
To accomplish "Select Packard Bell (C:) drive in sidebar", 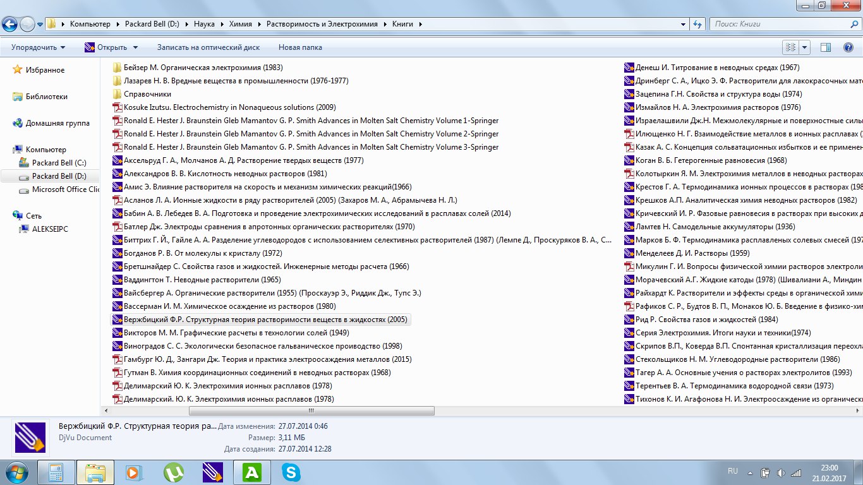I will [59, 163].
